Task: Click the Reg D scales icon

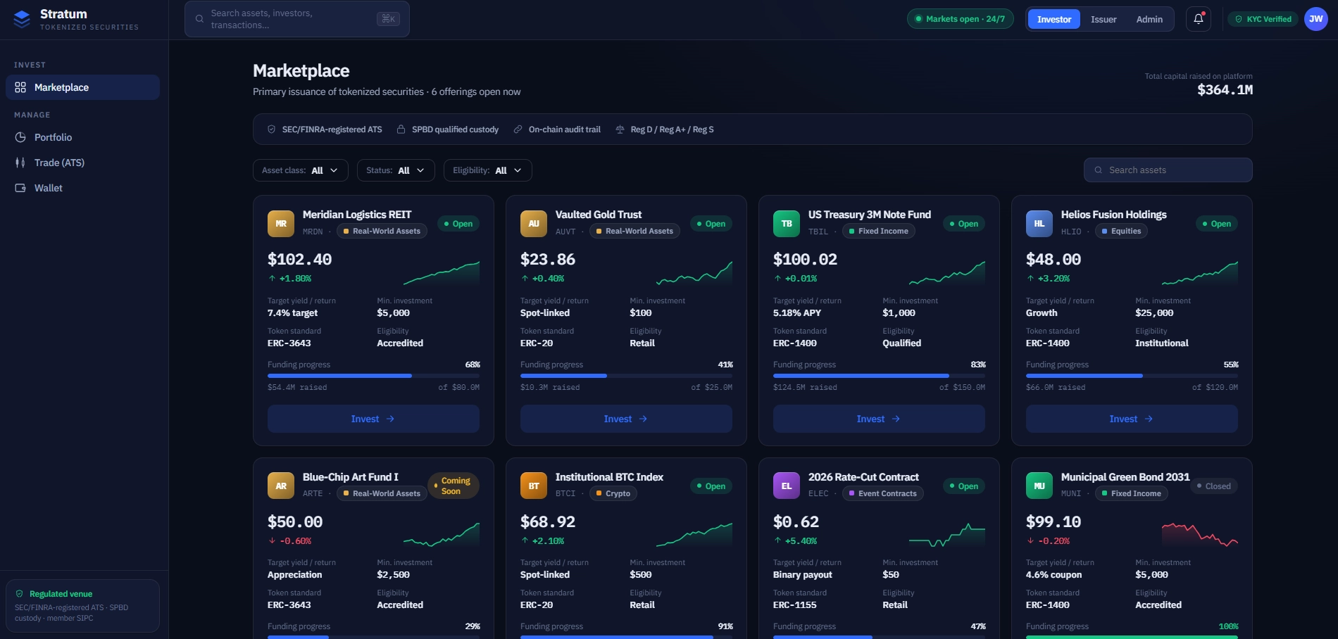Action: tap(620, 129)
